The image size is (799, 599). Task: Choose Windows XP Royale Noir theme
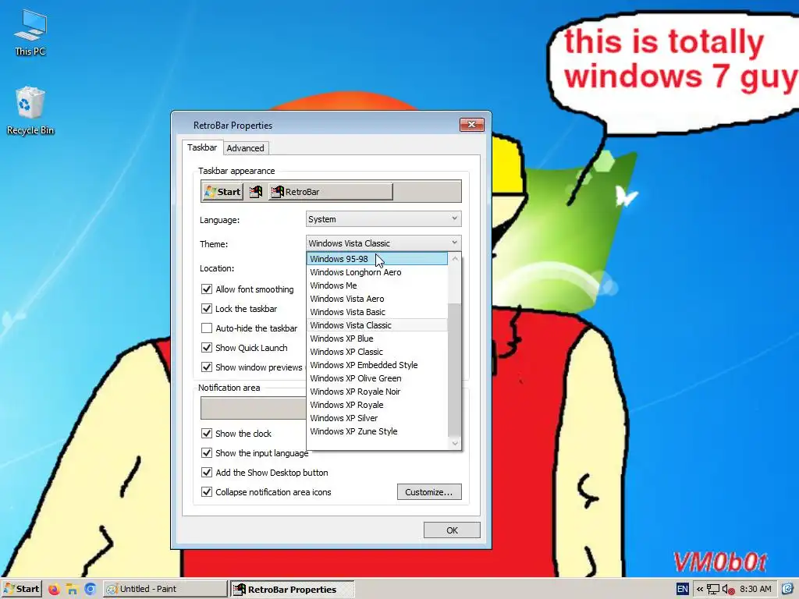coord(377,392)
